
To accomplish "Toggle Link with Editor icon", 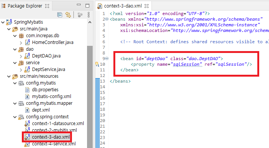I will click(68, 15).
